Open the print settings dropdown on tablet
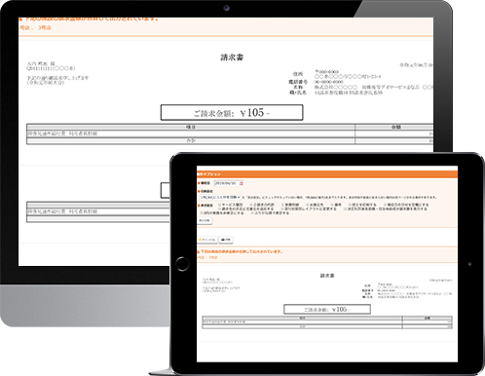 [x=220, y=197]
